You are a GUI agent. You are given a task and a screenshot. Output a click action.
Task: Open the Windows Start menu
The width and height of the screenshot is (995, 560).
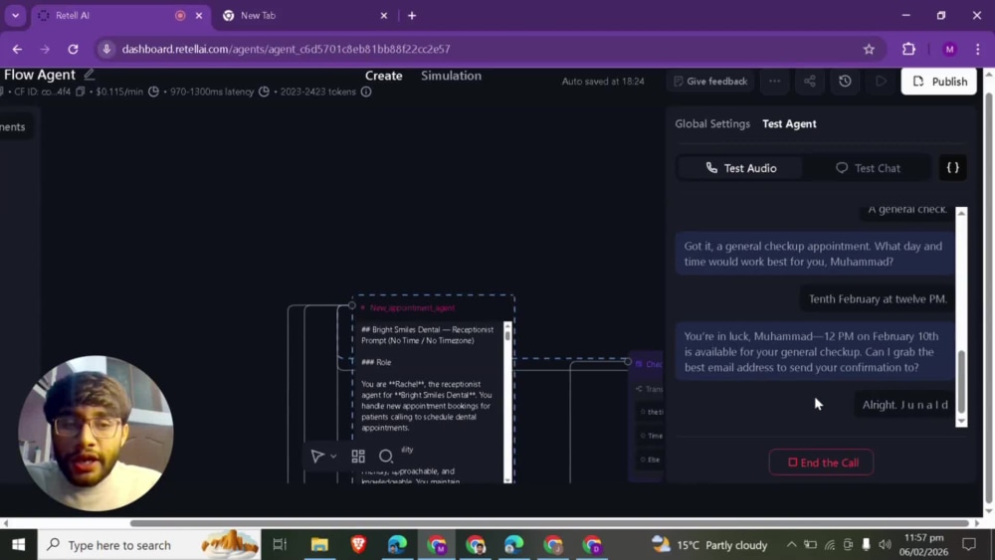tap(18, 545)
